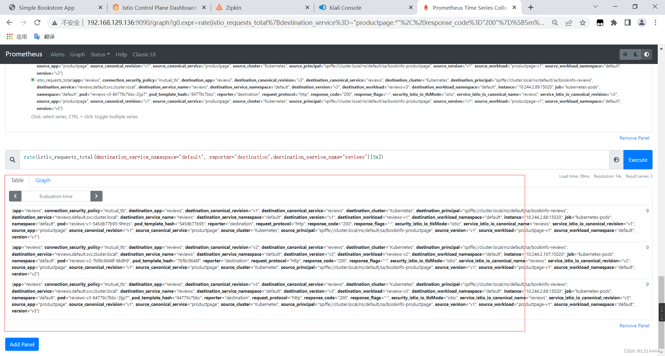Select the light theme sun button
Viewport: 665px width, 356px height.
coord(625,54)
